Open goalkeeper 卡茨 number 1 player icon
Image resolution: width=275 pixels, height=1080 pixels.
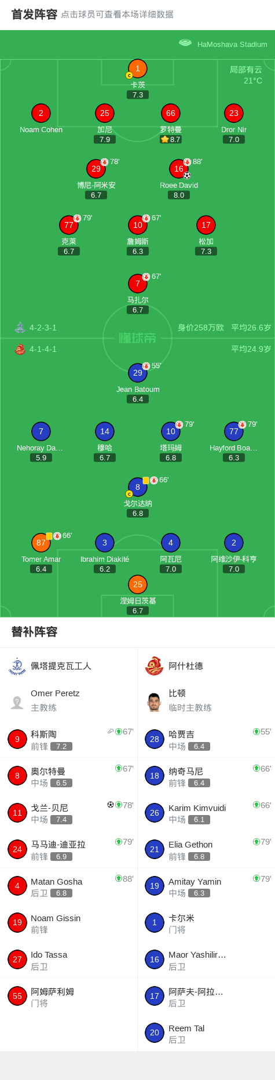point(137,68)
